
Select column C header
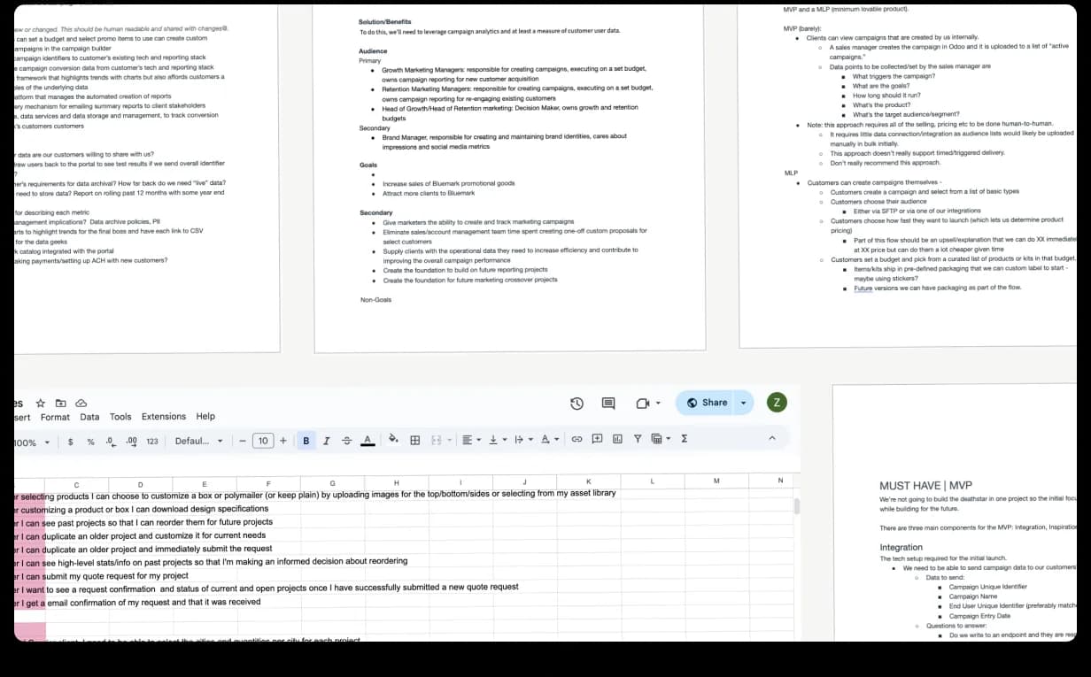(x=76, y=483)
